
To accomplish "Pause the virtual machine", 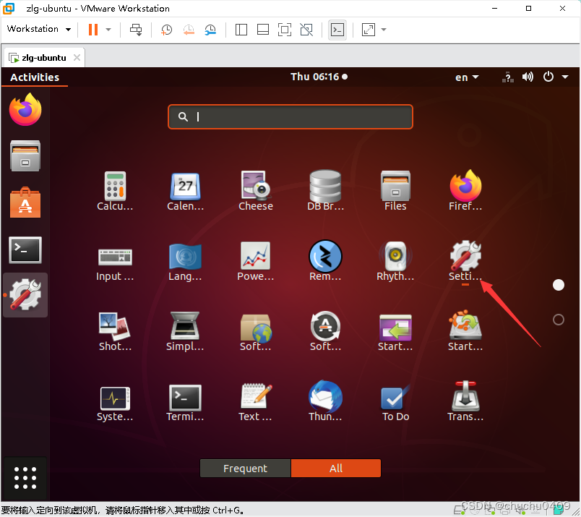I will [93, 30].
